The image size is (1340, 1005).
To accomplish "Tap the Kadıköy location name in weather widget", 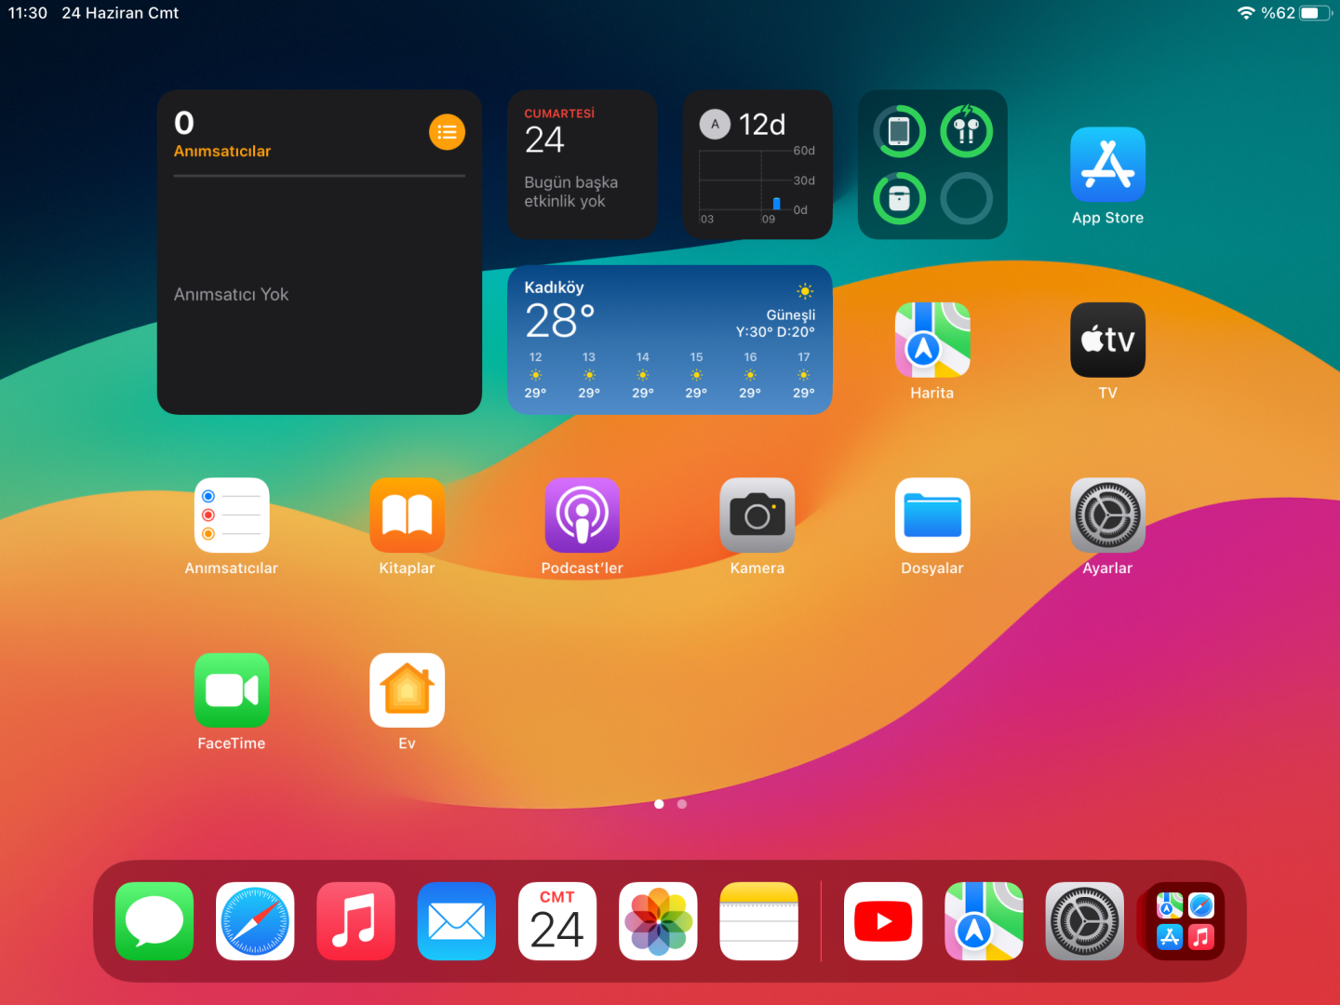I will click(554, 288).
